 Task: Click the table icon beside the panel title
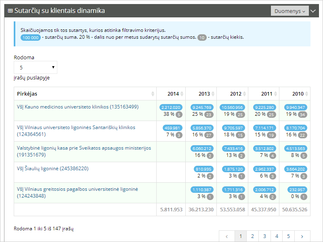click(x=10, y=11)
